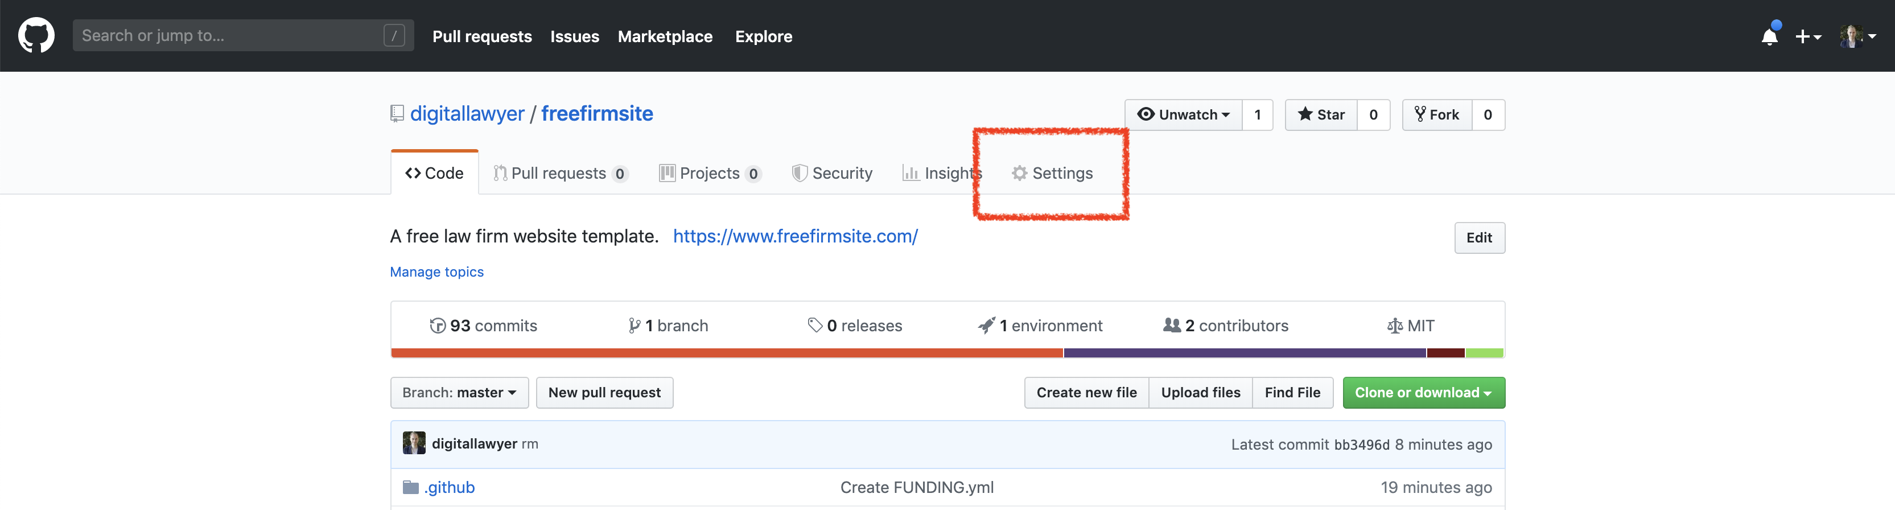Image resolution: width=1895 pixels, height=510 pixels.
Task: Open the MIT license link
Action: (x=1410, y=325)
